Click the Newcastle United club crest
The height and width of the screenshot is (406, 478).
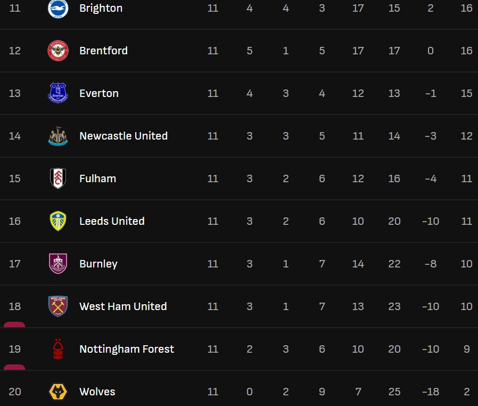pos(58,136)
